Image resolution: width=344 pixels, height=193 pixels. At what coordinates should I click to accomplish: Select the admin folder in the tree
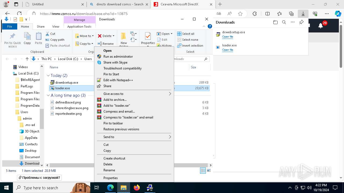pyautogui.click(x=27, y=118)
